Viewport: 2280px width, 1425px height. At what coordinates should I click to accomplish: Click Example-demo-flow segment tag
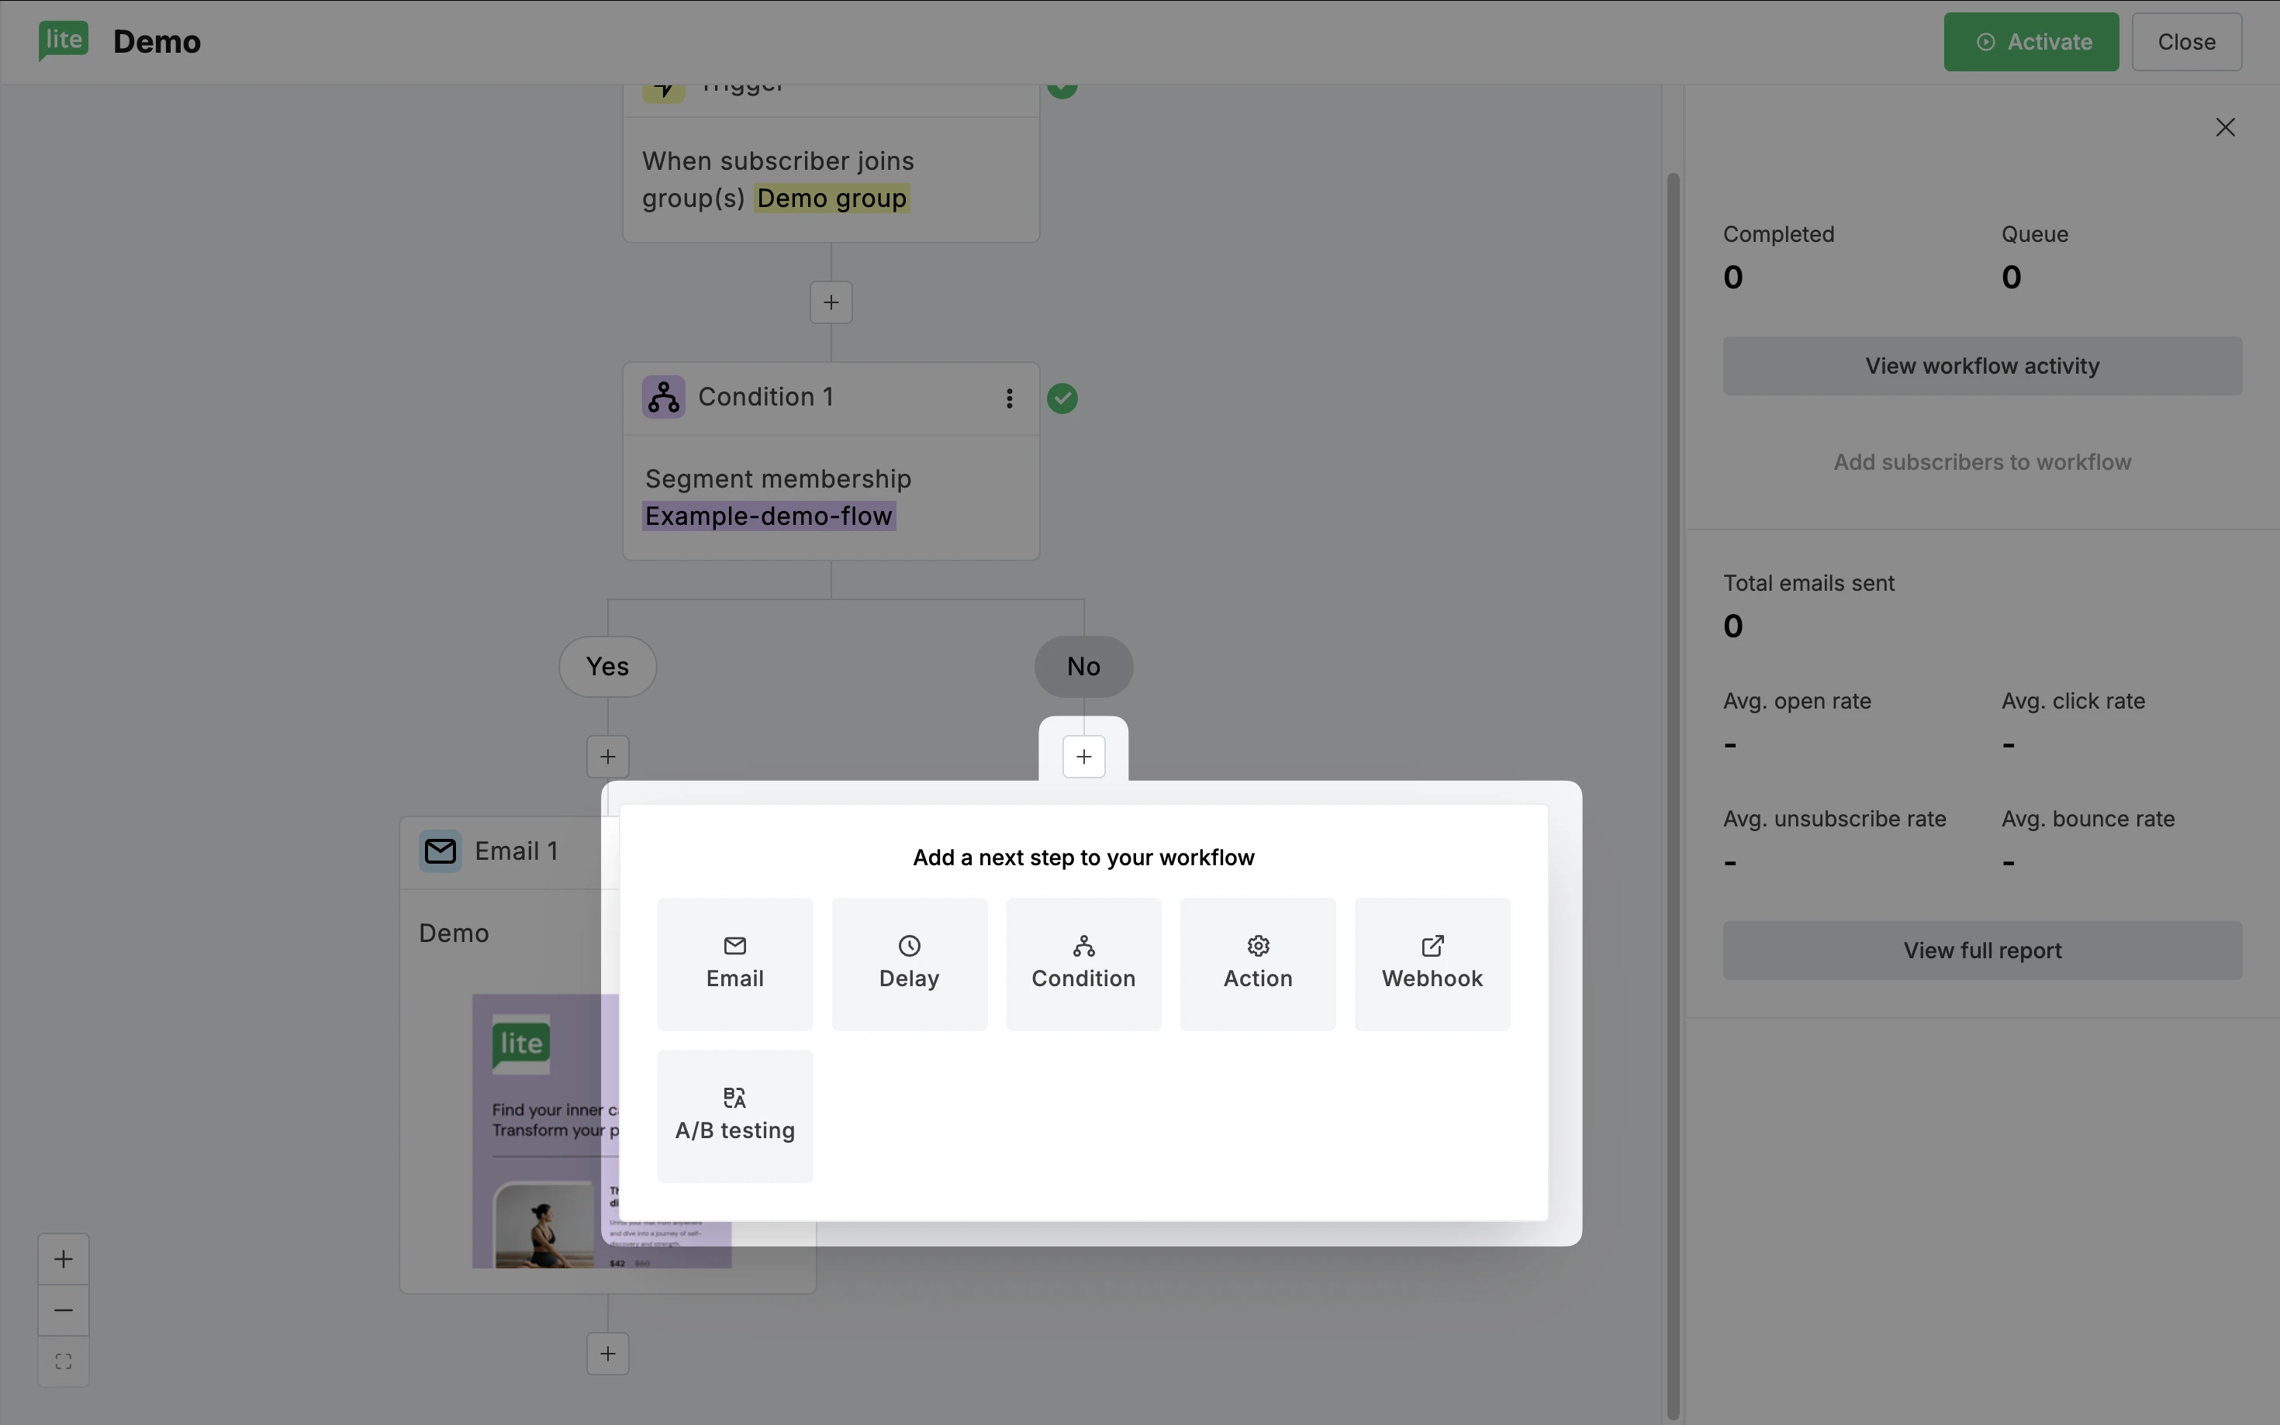(x=769, y=516)
